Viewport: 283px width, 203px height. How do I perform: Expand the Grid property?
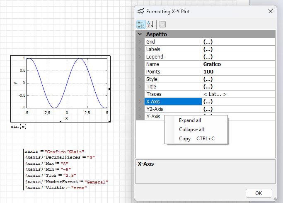pyautogui.click(x=140, y=42)
